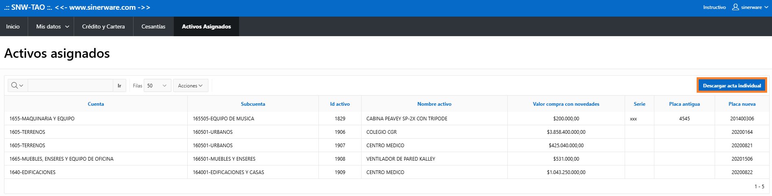Expand the Mis datos menu chevron
Screen dimensions: 772x196
pos(67,27)
